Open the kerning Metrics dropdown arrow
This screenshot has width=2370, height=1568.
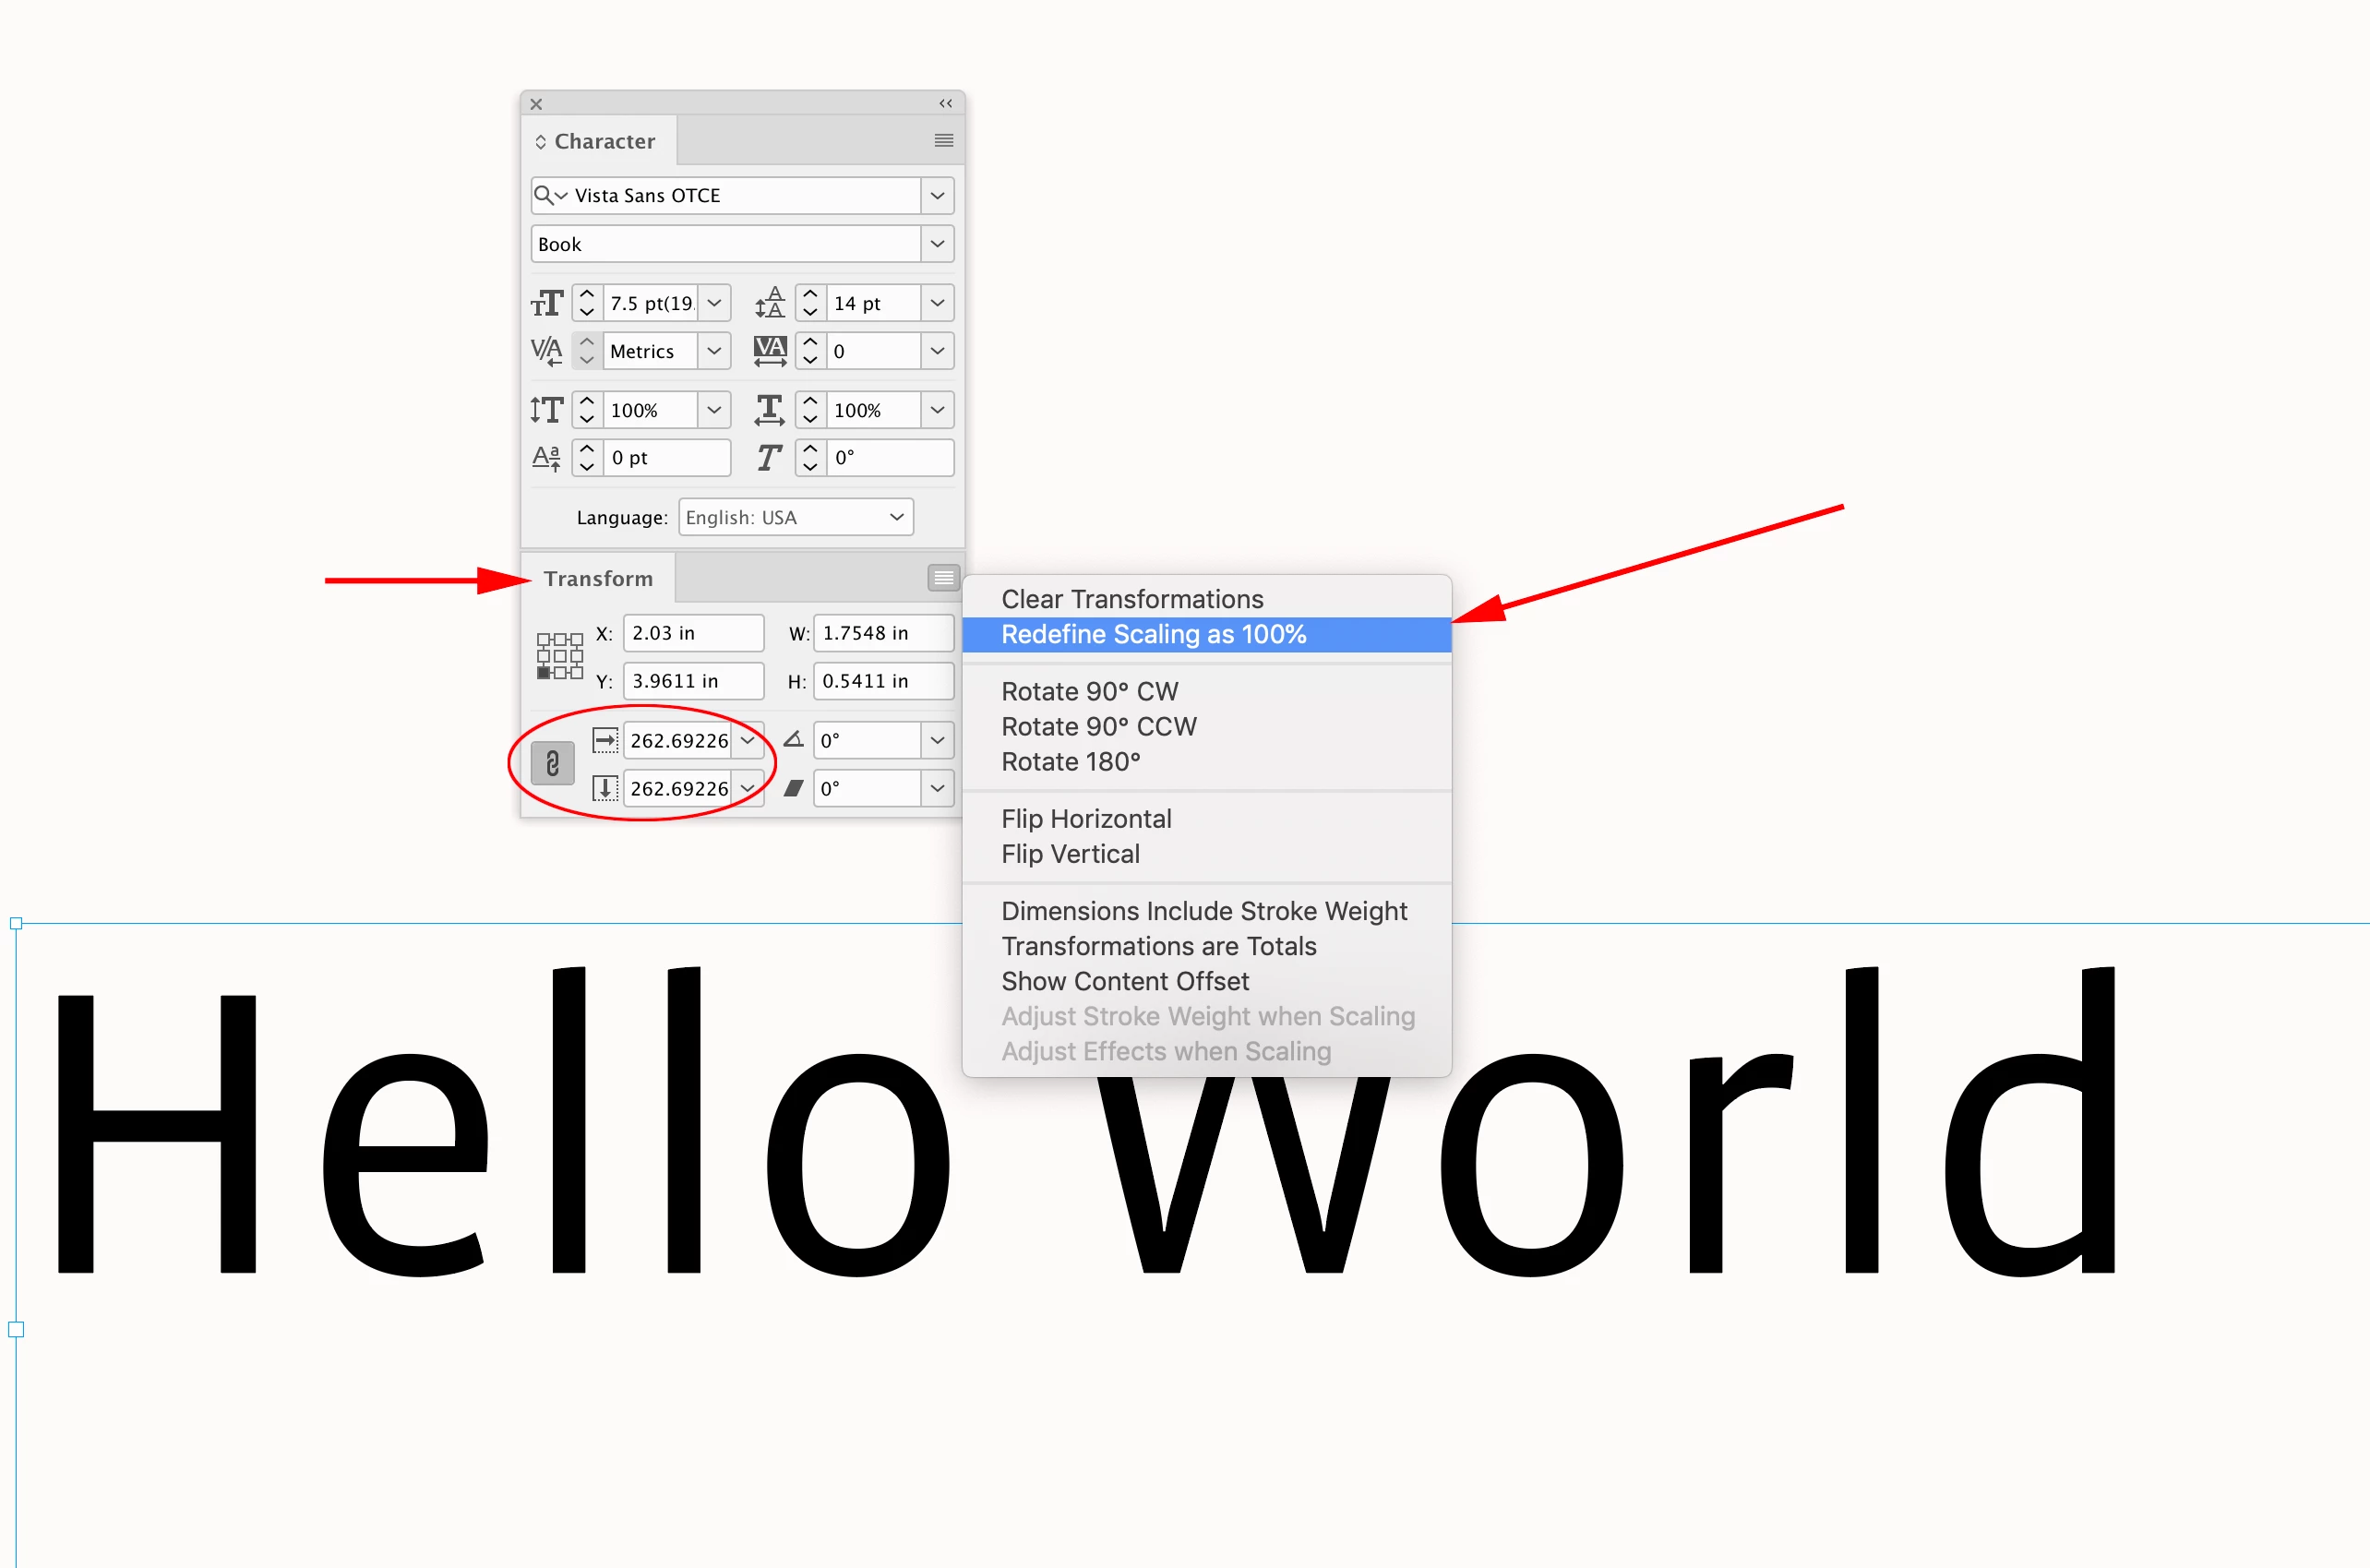click(x=714, y=351)
